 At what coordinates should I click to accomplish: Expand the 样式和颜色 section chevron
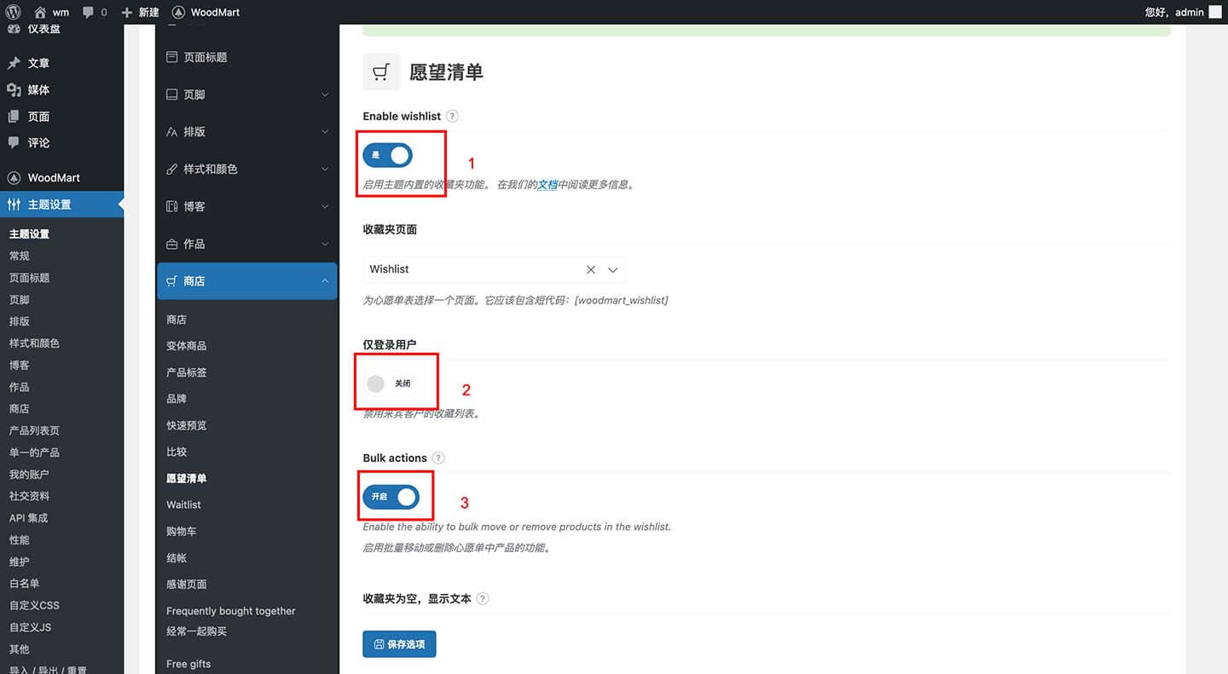pyautogui.click(x=325, y=170)
